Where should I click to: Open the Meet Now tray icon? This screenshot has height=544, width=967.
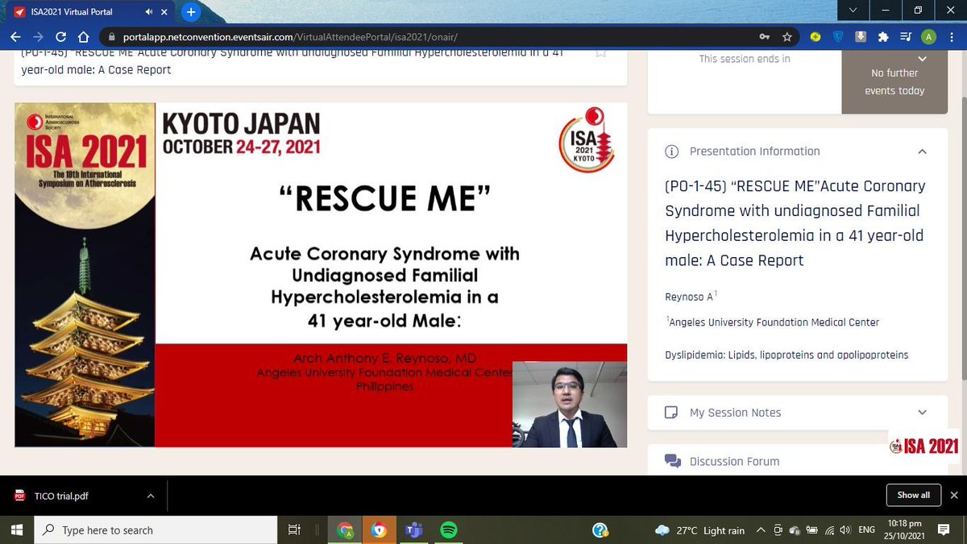(x=778, y=530)
